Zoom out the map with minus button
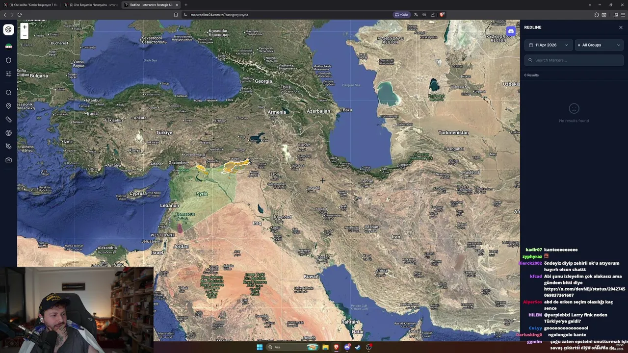This screenshot has height=353, width=628. point(25,35)
